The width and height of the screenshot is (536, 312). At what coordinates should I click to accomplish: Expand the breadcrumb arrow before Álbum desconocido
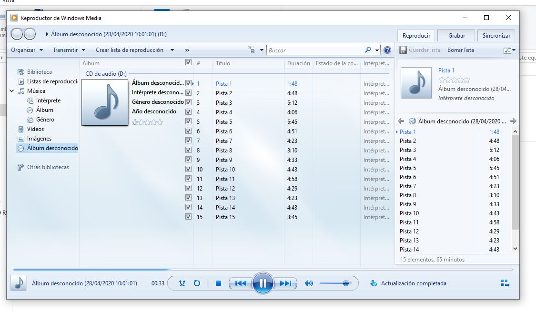click(47, 34)
